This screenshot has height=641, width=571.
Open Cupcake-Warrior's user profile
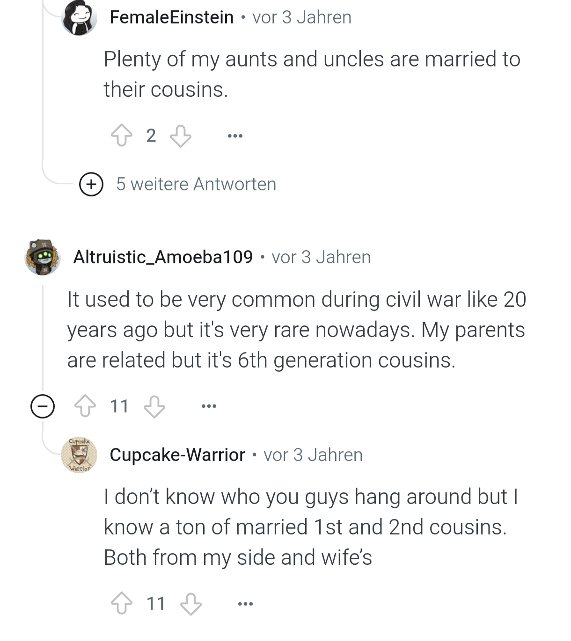coord(177,455)
